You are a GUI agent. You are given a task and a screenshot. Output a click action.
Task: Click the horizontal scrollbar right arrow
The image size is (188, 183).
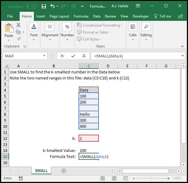(179, 171)
